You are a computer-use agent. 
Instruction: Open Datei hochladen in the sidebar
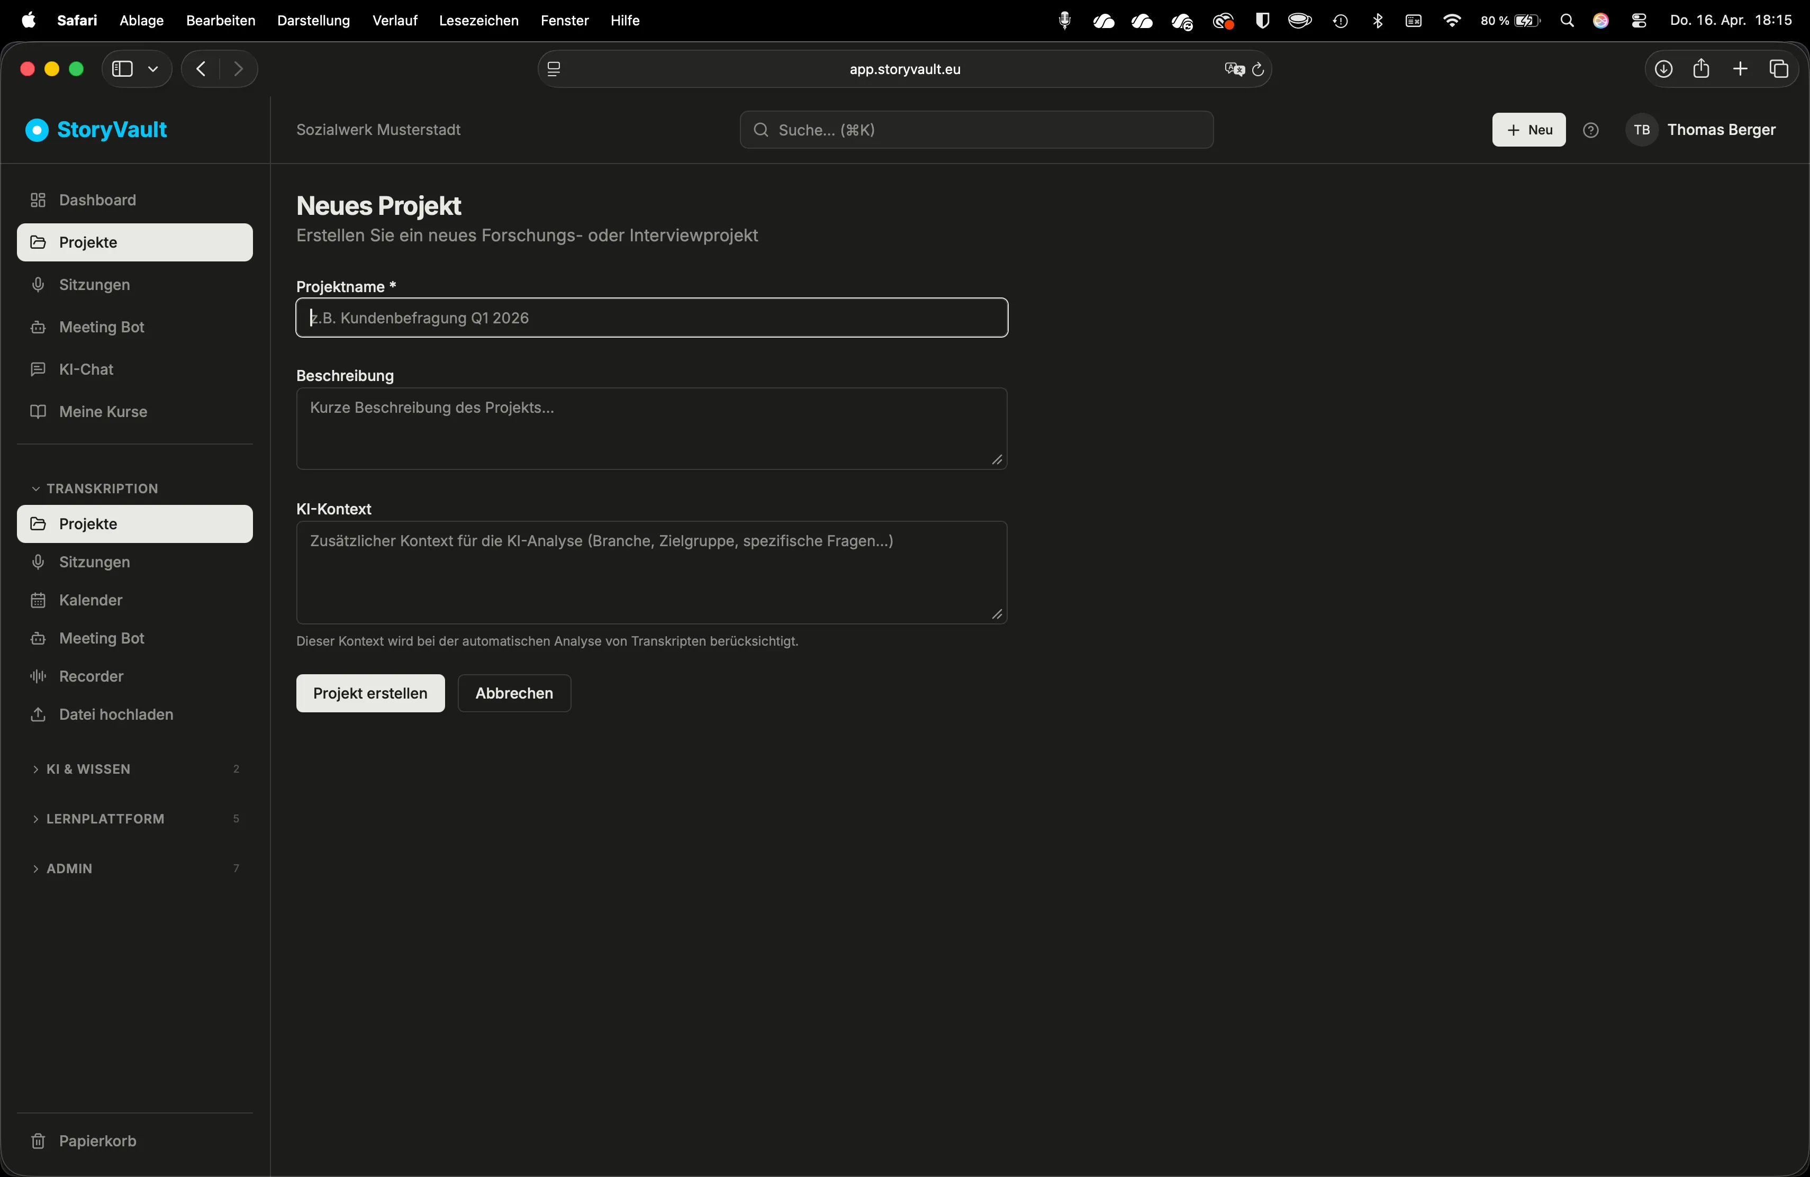point(134,714)
